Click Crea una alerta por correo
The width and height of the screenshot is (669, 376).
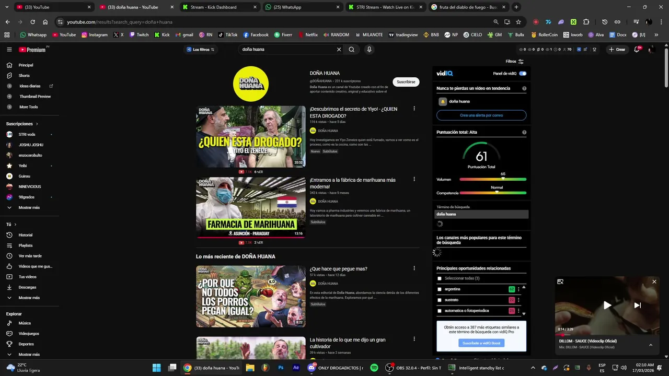[x=481, y=115]
